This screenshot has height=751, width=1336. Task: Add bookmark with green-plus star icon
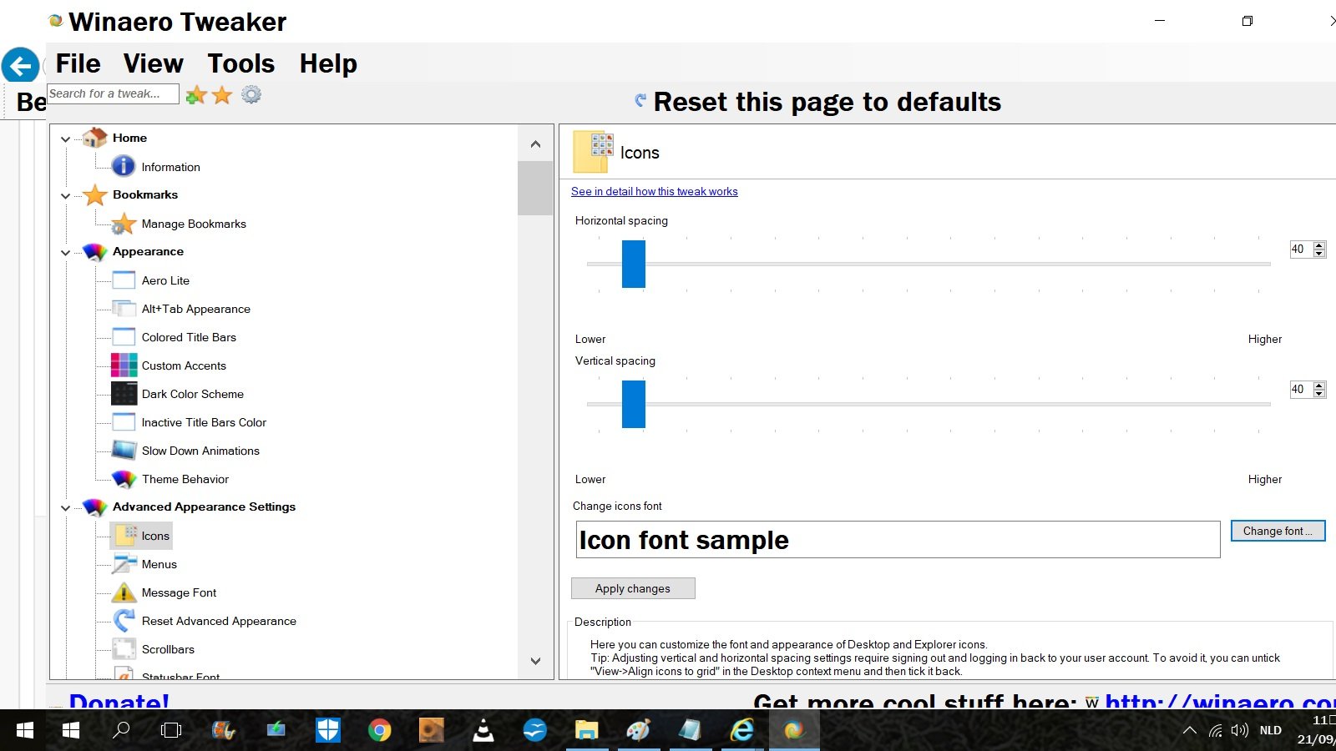pyautogui.click(x=196, y=95)
